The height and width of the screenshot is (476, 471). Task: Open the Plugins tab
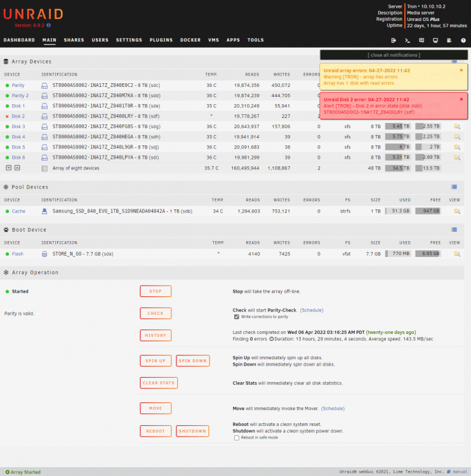(161, 40)
